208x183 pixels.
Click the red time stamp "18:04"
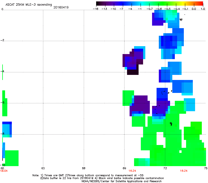coord(4,171)
